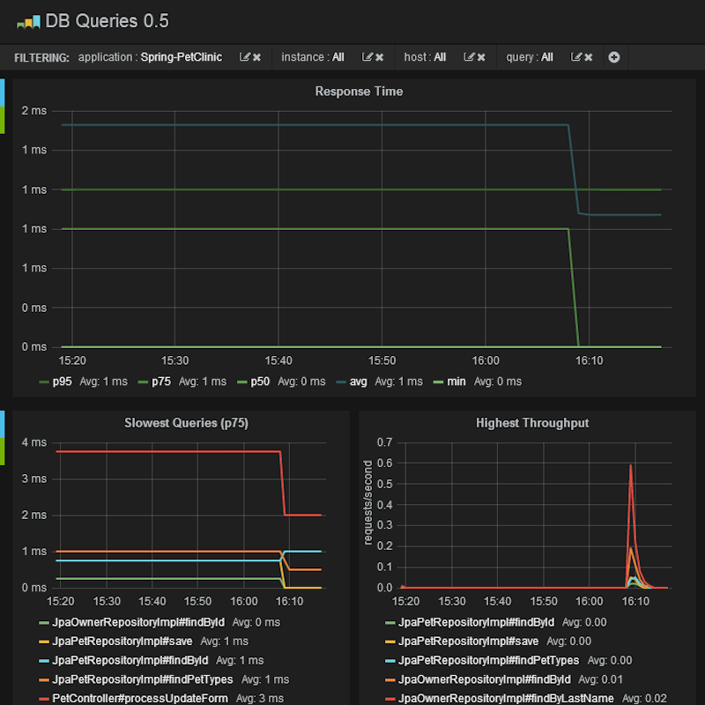The width and height of the screenshot is (705, 705).
Task: Remove the host filter
Action: [x=481, y=57]
